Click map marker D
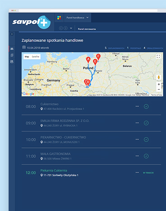 [88, 83]
